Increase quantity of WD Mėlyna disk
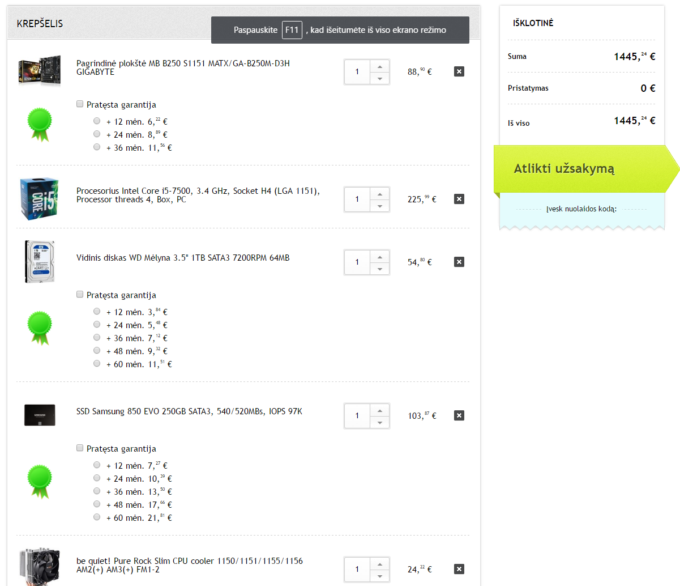Screen dimensions: 680x586 (380, 256)
